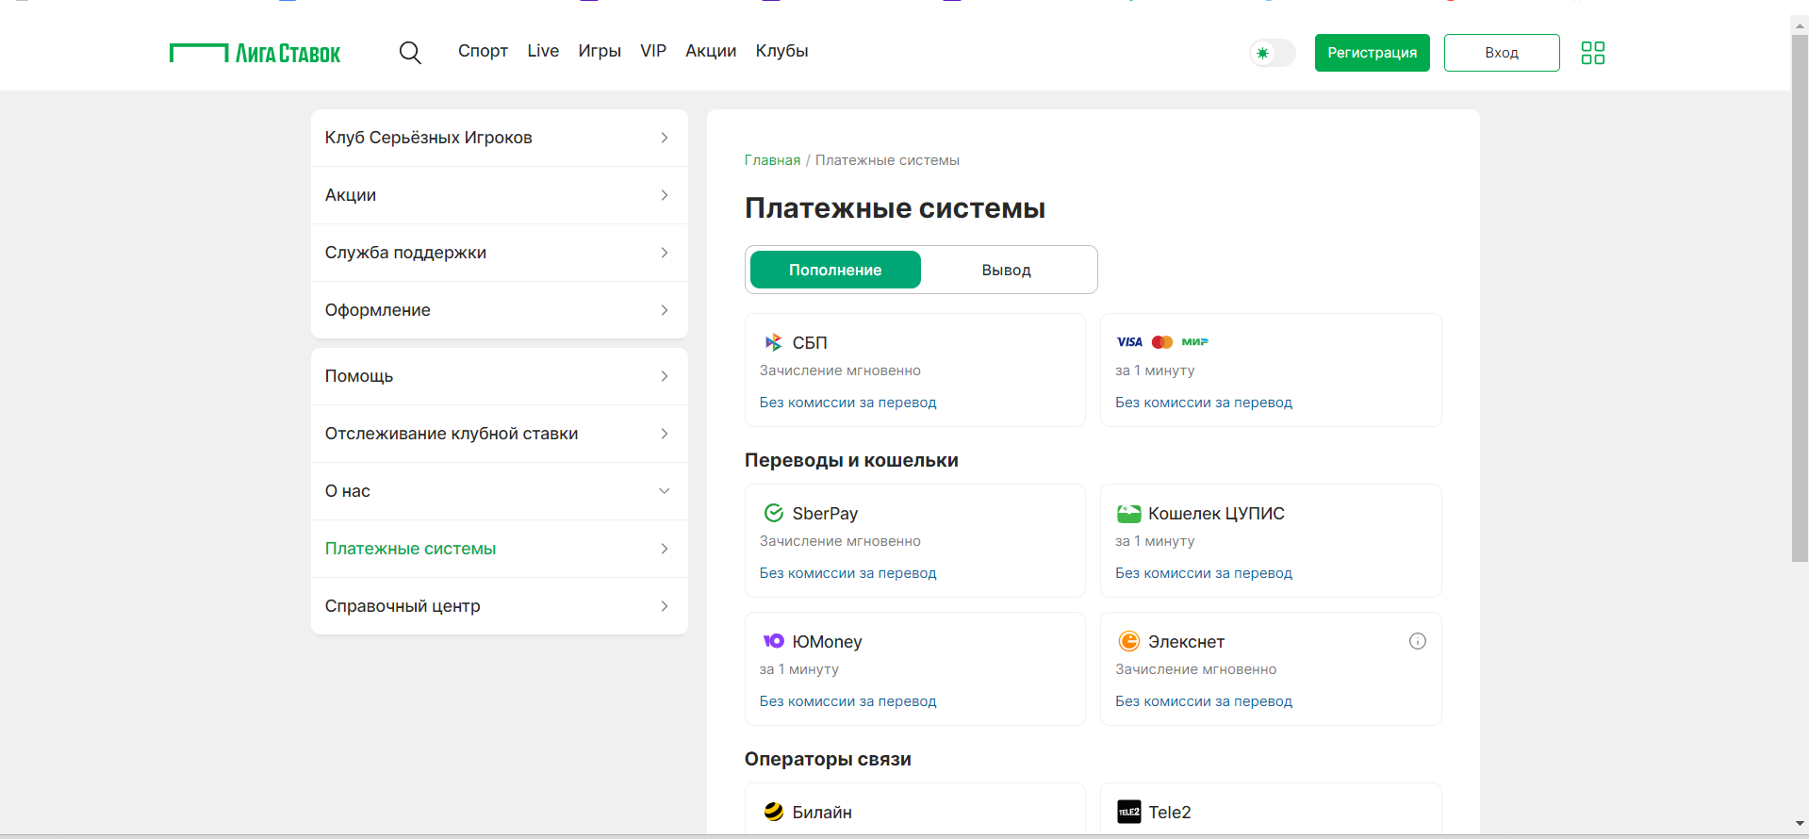Open the Live menu
The width and height of the screenshot is (1809, 839).
point(543,51)
